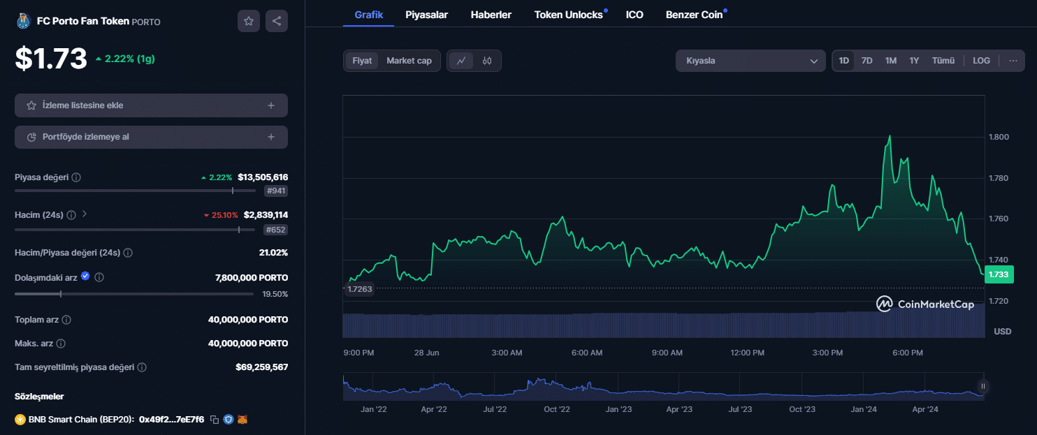This screenshot has height=435, width=1037.
Task: Click the FC Porto token logo
Action: (x=23, y=21)
